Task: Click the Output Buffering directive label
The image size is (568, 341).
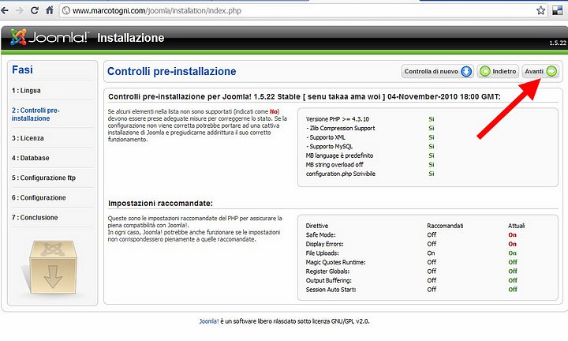Action: (x=328, y=280)
